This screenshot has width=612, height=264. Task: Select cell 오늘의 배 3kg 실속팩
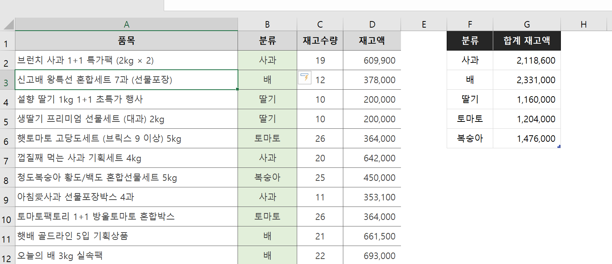tap(126, 255)
